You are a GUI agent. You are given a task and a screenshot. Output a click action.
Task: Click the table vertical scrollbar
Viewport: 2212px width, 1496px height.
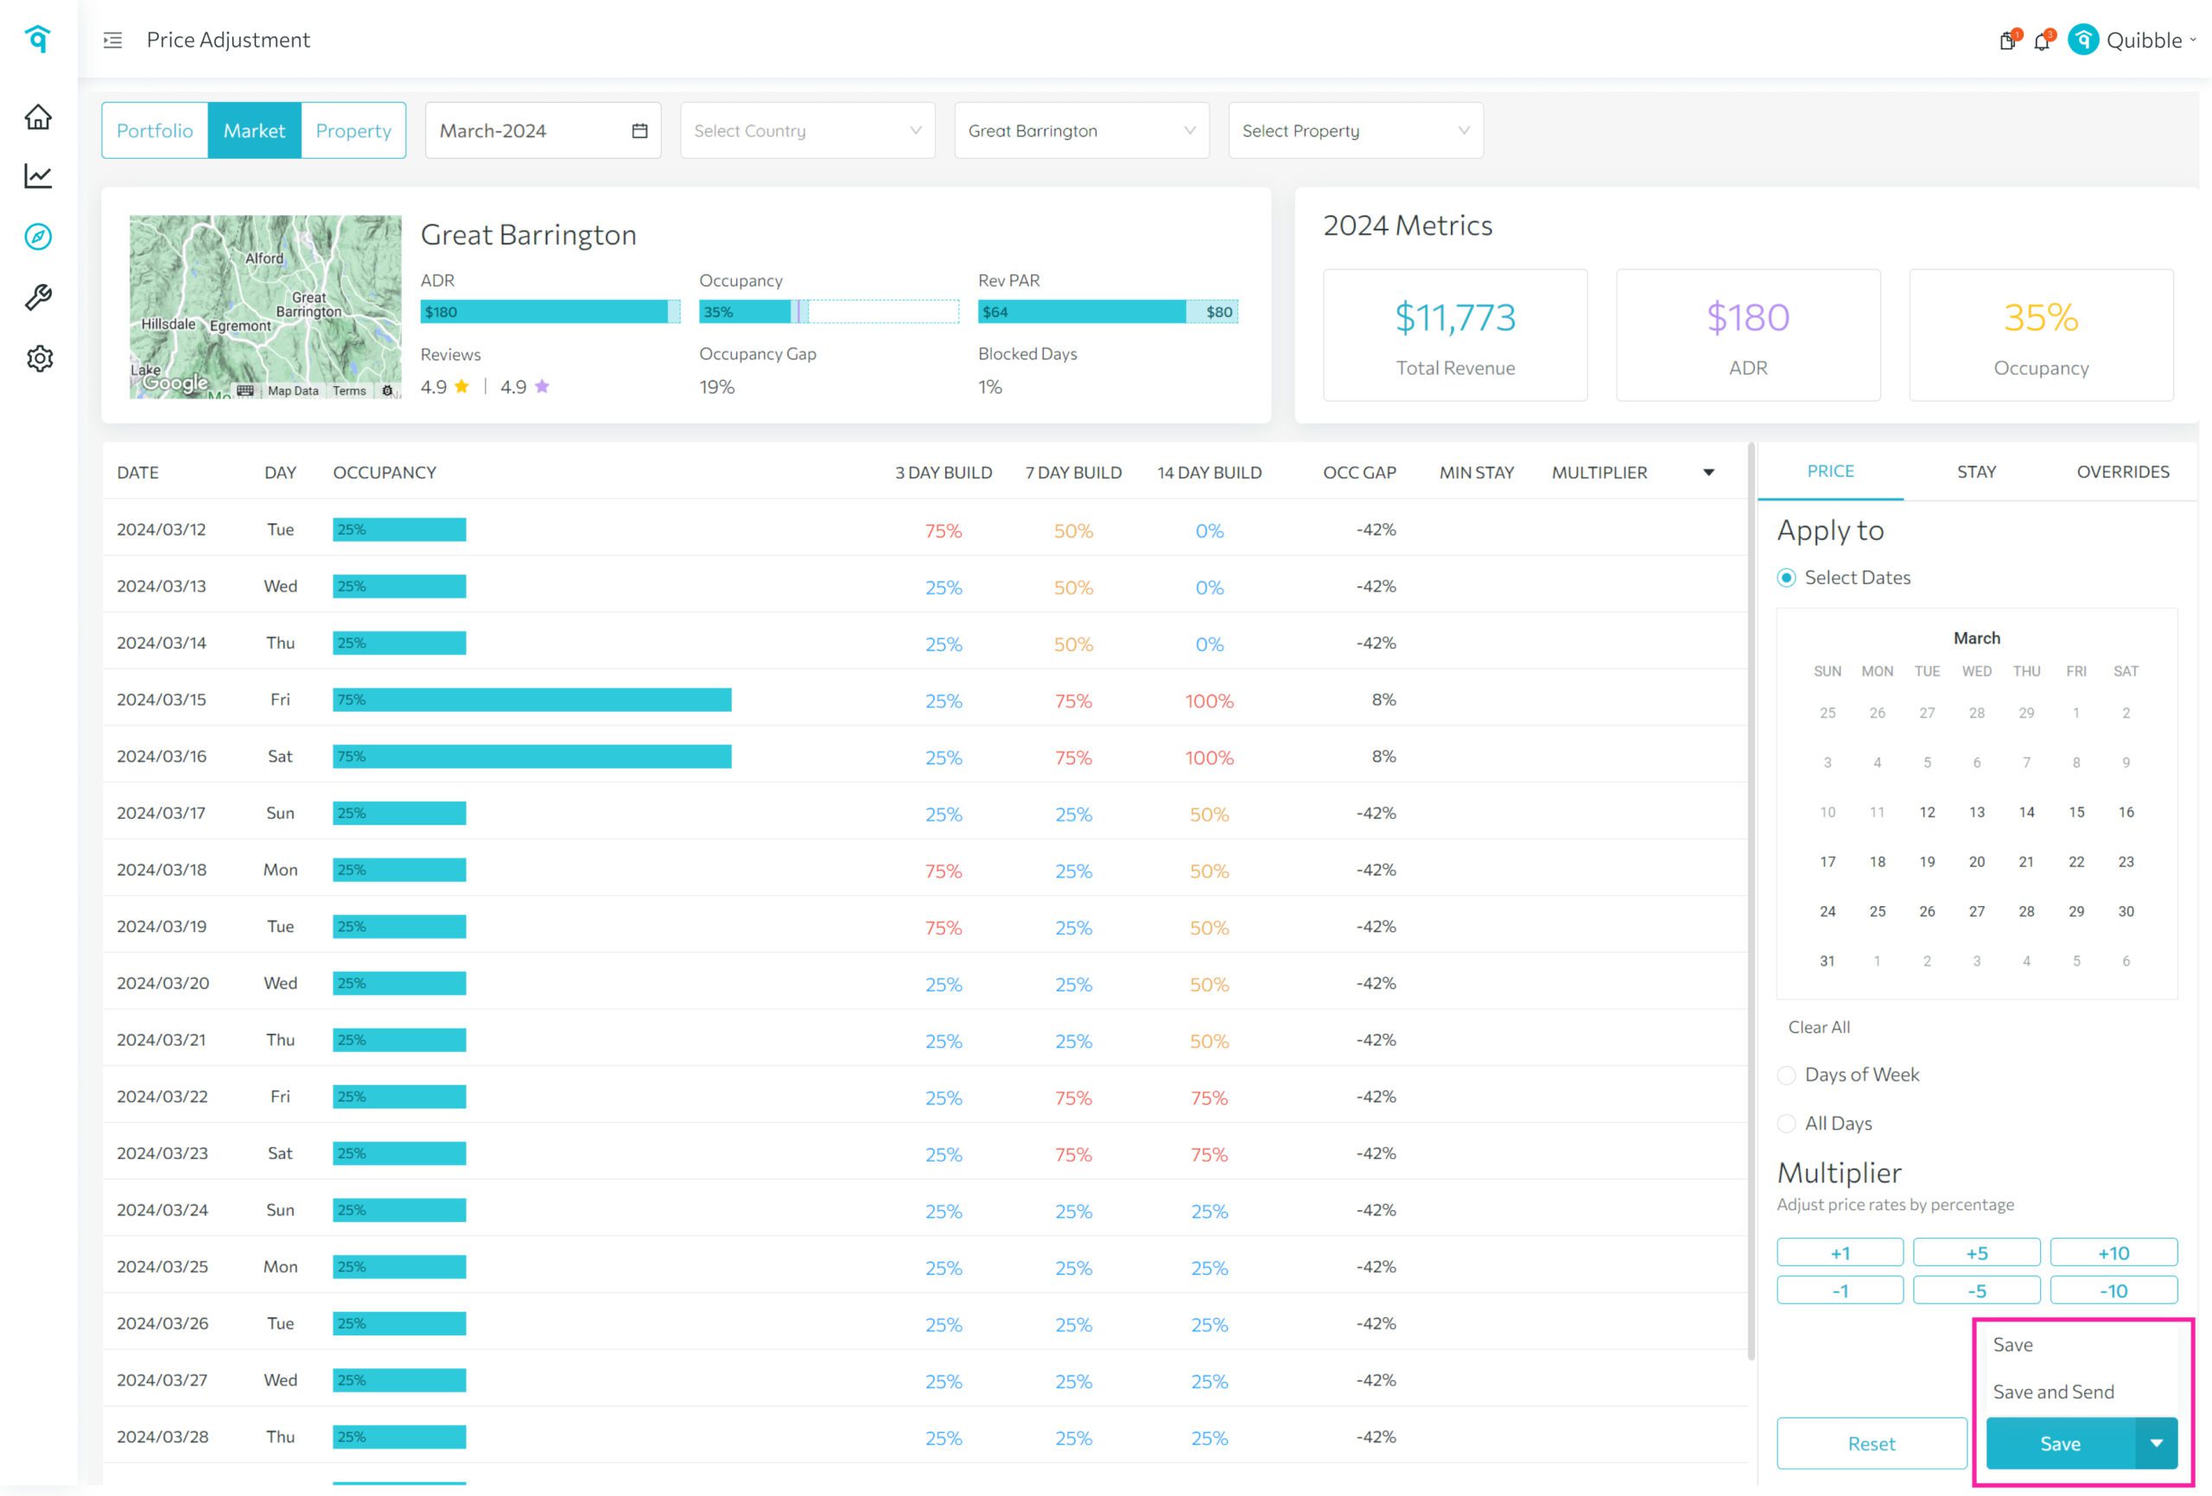click(1751, 901)
